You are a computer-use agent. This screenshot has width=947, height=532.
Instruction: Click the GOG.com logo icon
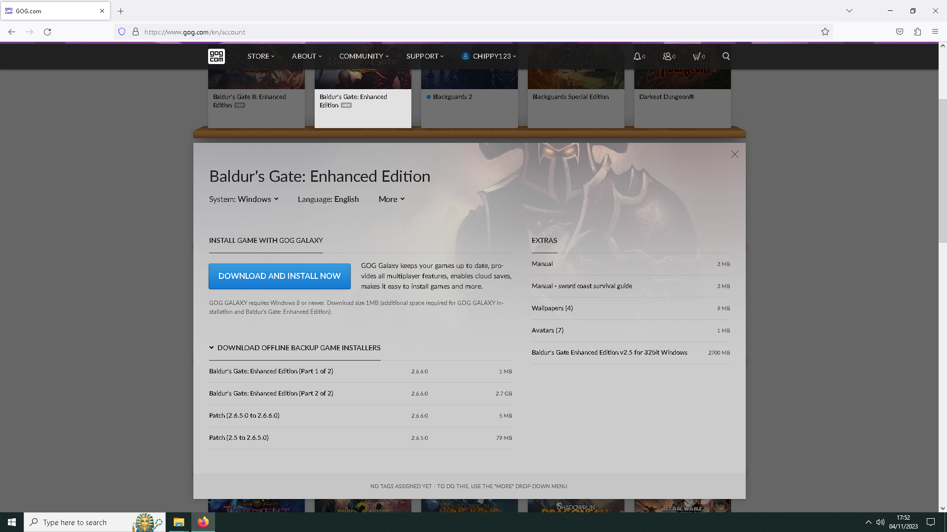point(216,56)
